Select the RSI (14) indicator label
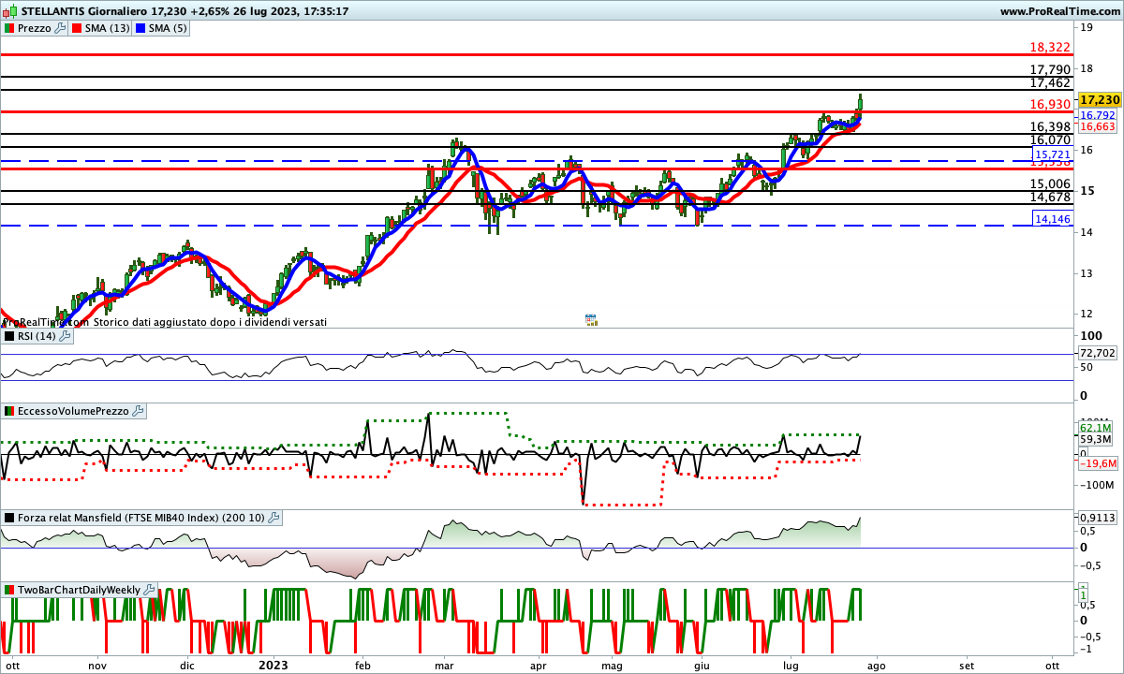Image resolution: width=1124 pixels, height=674 pixels. coord(37,336)
